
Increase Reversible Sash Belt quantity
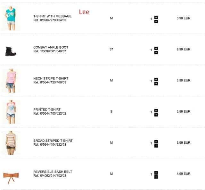click(156, 173)
